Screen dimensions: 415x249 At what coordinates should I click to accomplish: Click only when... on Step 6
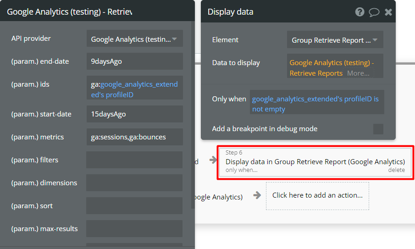[241, 170]
